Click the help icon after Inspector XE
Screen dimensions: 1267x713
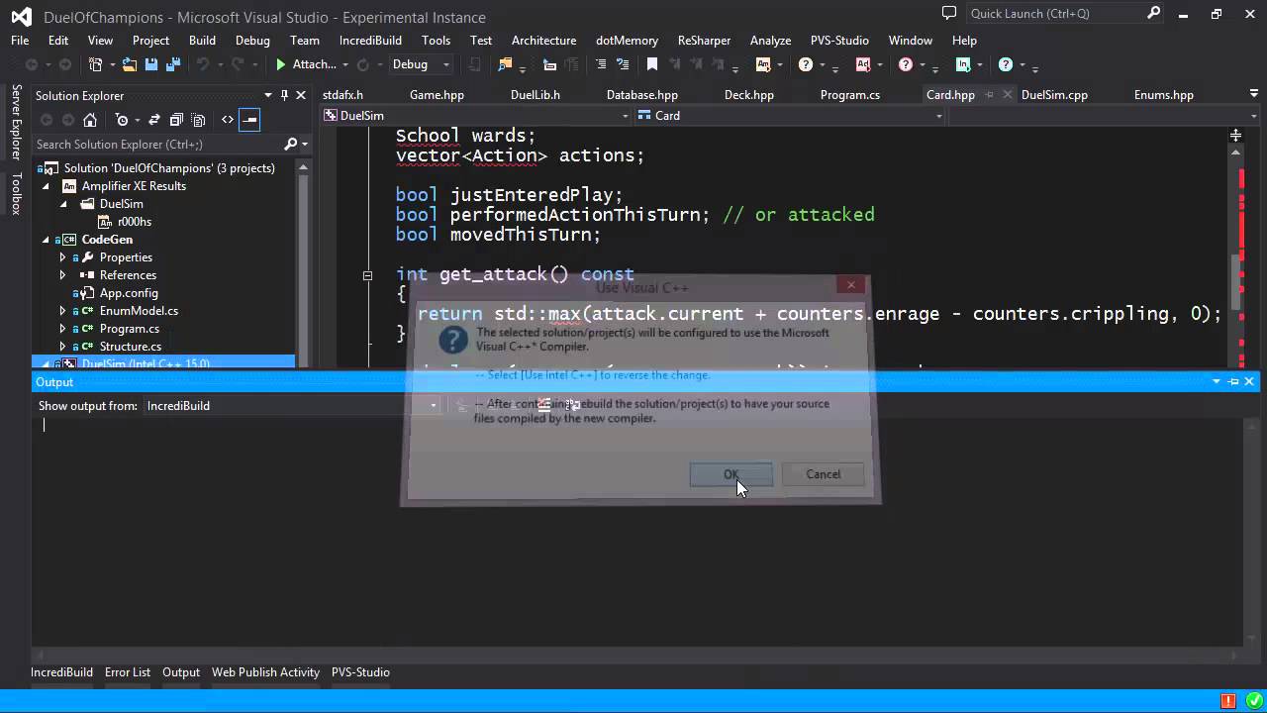(1006, 64)
